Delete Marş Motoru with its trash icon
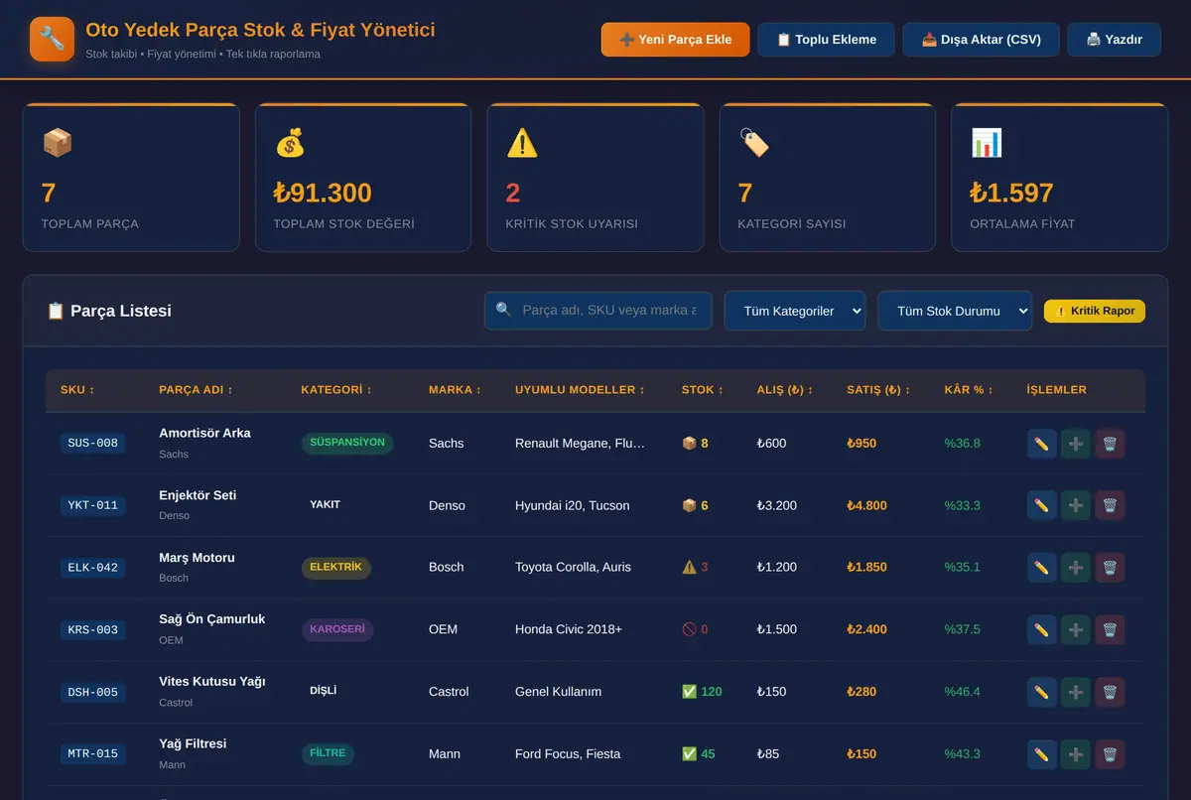The height and width of the screenshot is (800, 1191). point(1110,568)
